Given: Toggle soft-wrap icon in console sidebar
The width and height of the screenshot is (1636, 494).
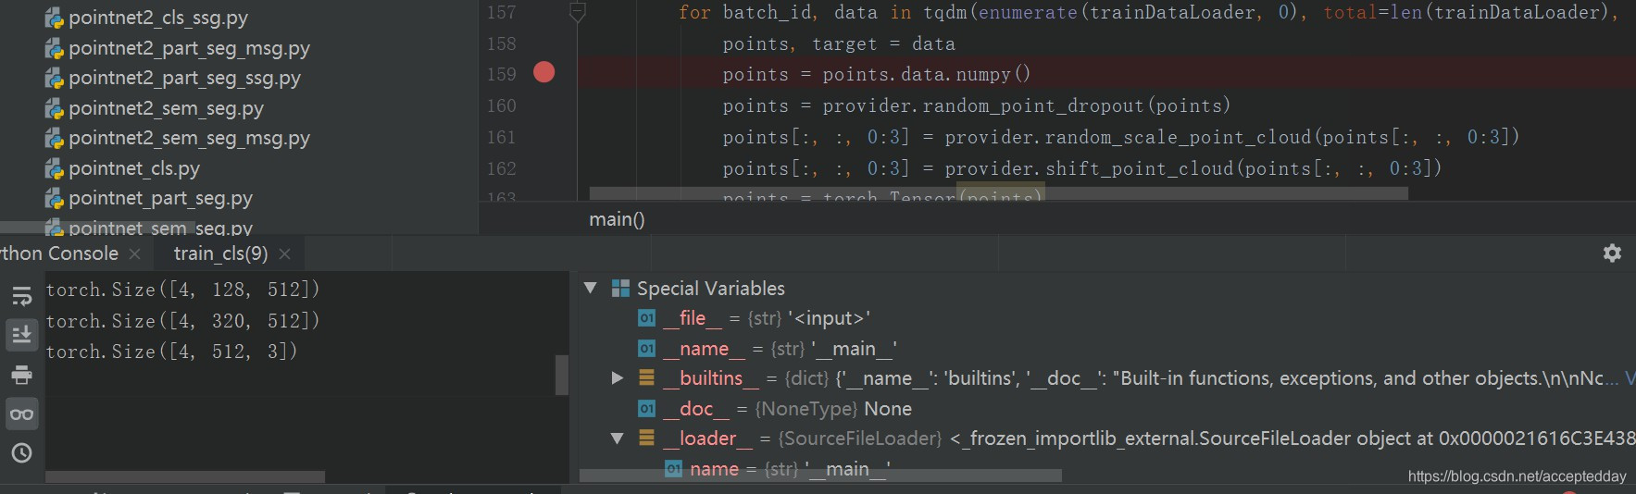Looking at the screenshot, I should click(21, 296).
